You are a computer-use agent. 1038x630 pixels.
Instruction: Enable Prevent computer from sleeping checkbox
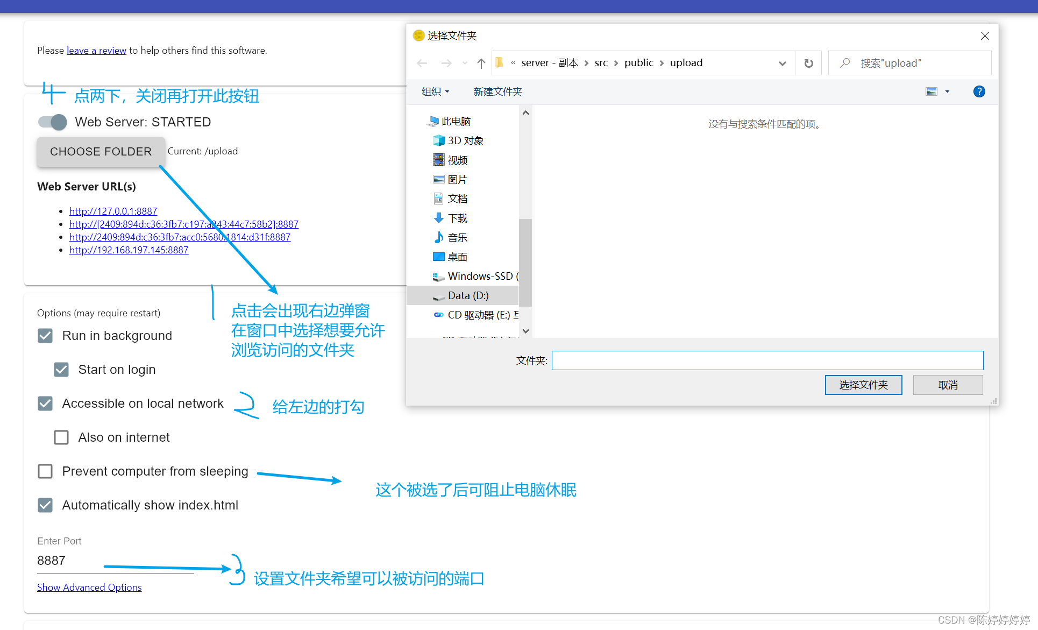click(46, 471)
